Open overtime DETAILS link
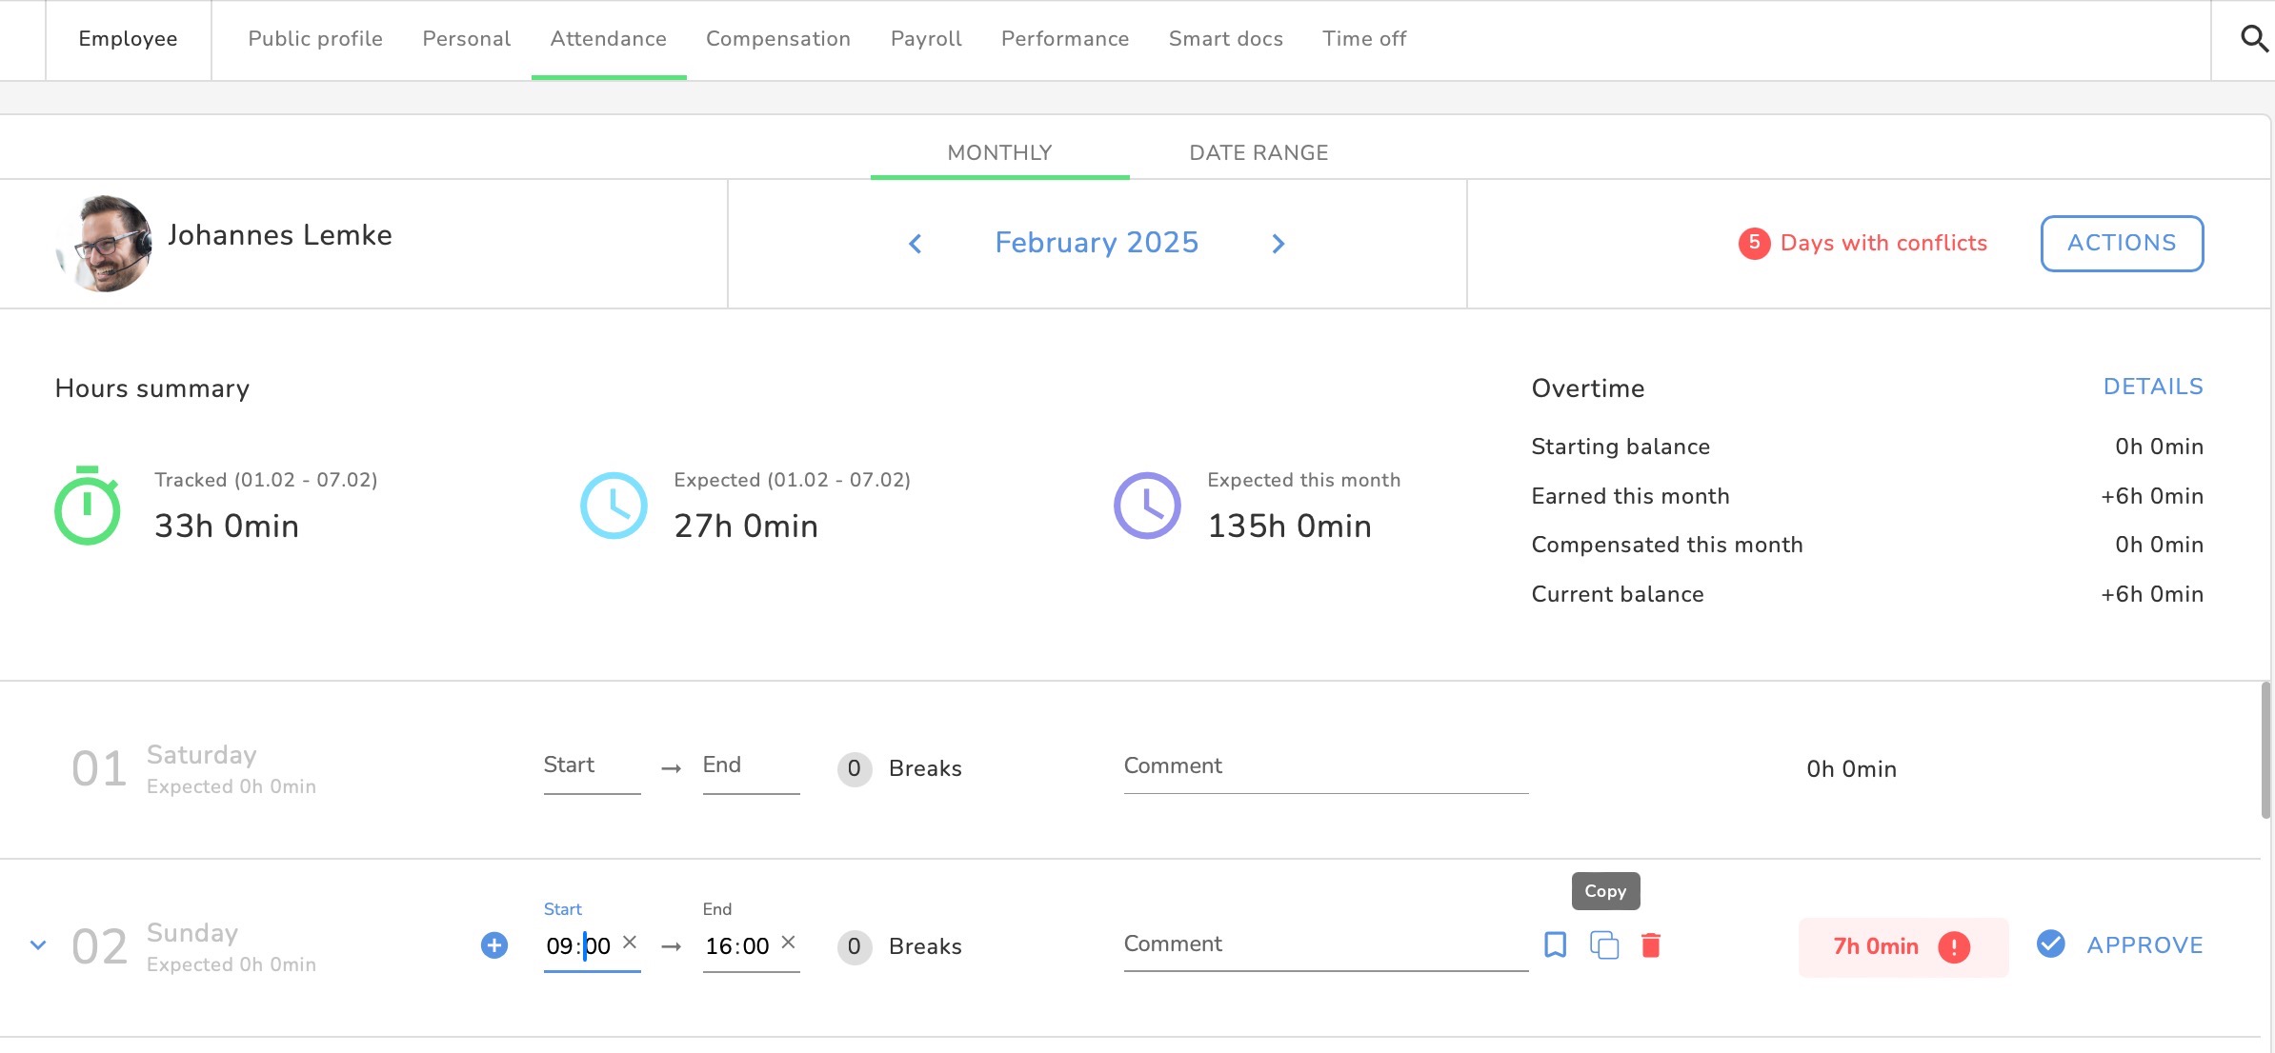The image size is (2275, 1053). (2153, 387)
